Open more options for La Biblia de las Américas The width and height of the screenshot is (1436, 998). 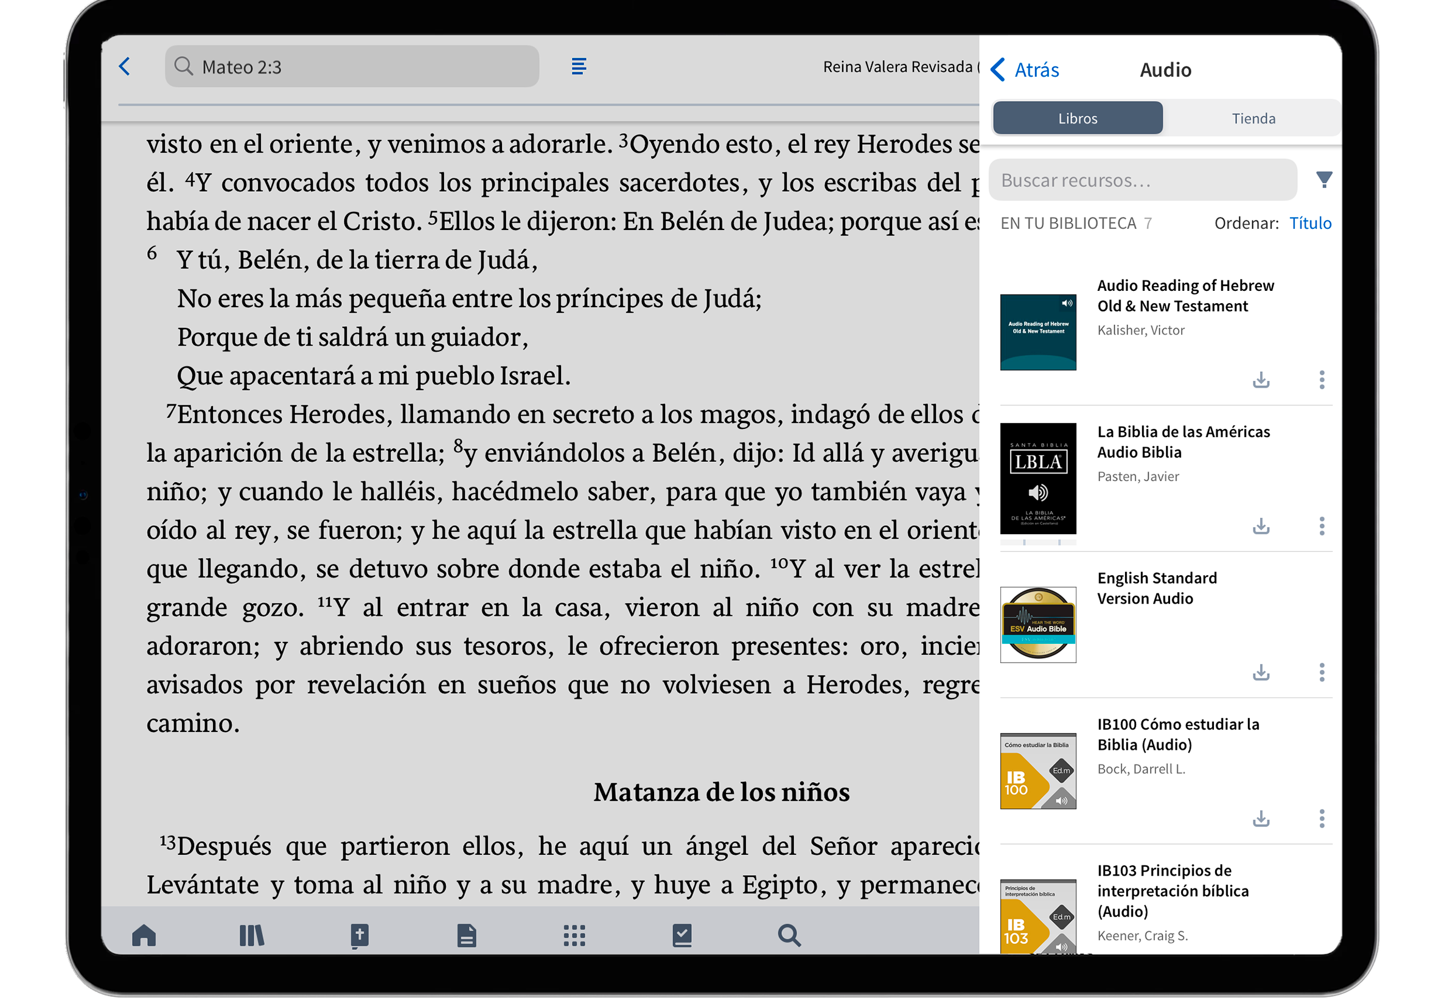[x=1321, y=526]
